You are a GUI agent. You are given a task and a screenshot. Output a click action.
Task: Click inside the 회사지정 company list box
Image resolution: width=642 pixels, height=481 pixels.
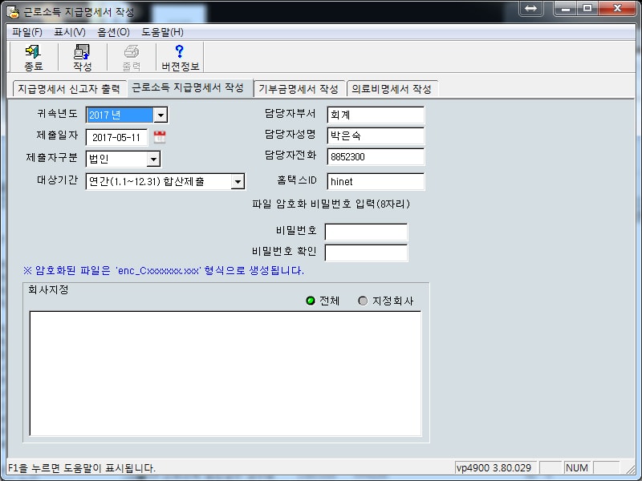225,373
